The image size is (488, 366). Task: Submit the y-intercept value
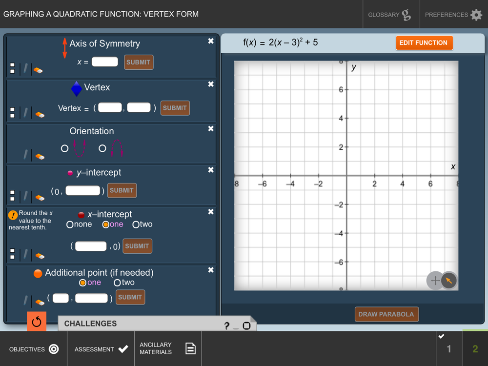[122, 190]
